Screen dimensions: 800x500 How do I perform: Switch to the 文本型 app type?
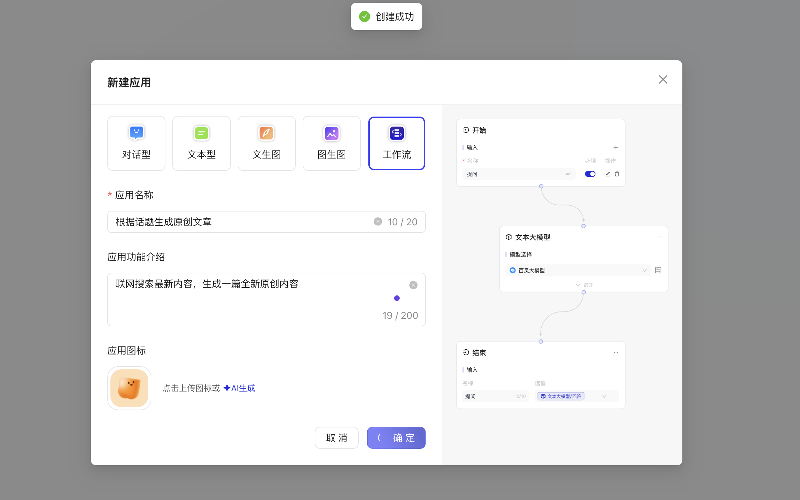201,143
